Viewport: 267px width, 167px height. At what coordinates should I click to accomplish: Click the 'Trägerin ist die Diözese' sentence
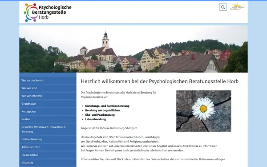tap(109, 128)
